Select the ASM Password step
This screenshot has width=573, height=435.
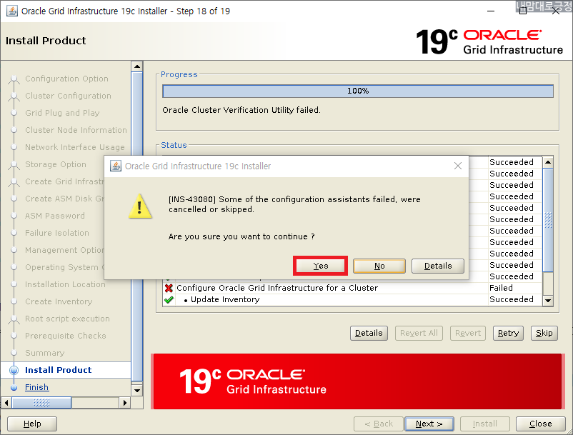pyautogui.click(x=55, y=216)
